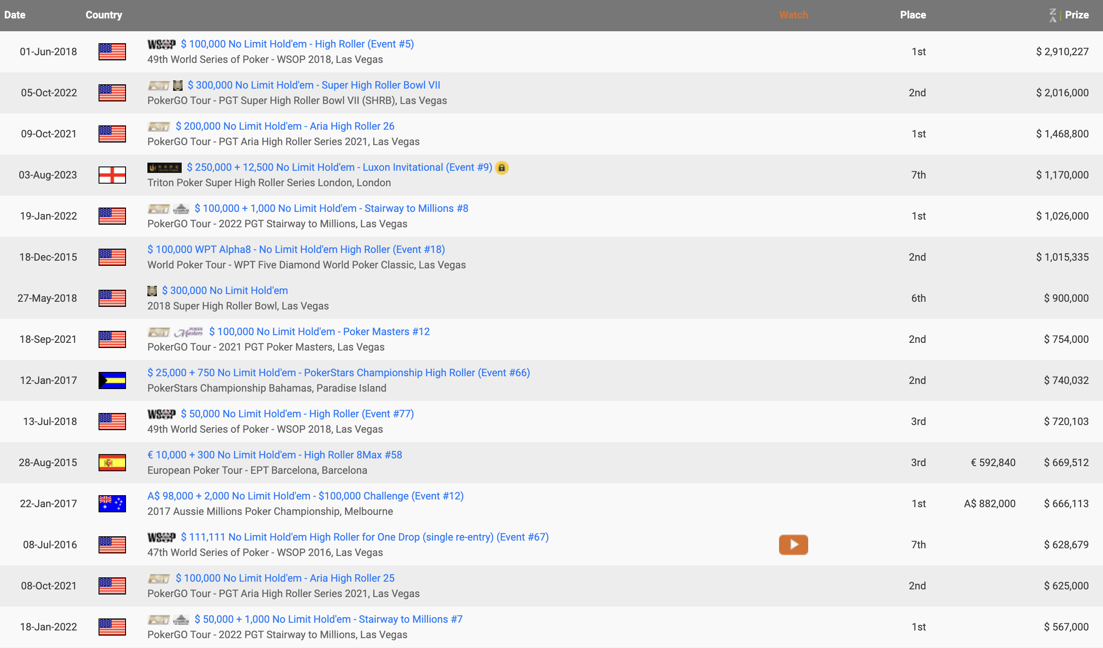
Task: Sort the table by Date column header
Action: click(15, 15)
